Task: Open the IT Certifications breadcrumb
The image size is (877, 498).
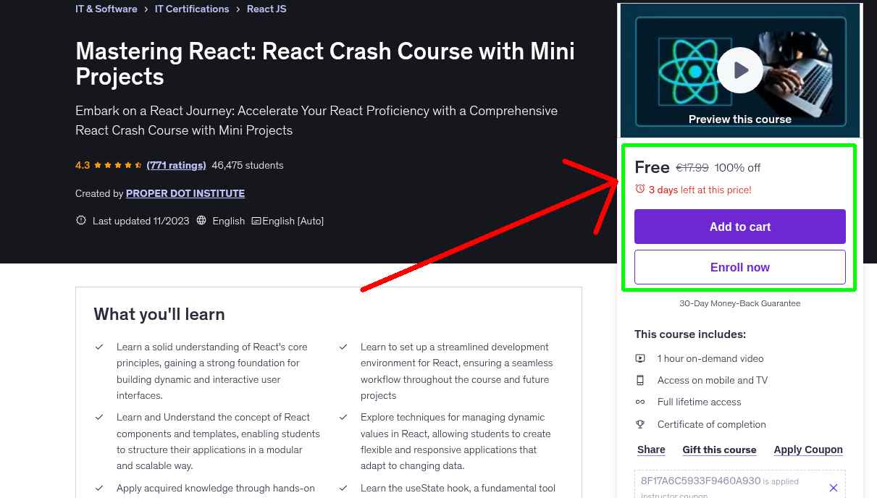Action: (192, 9)
